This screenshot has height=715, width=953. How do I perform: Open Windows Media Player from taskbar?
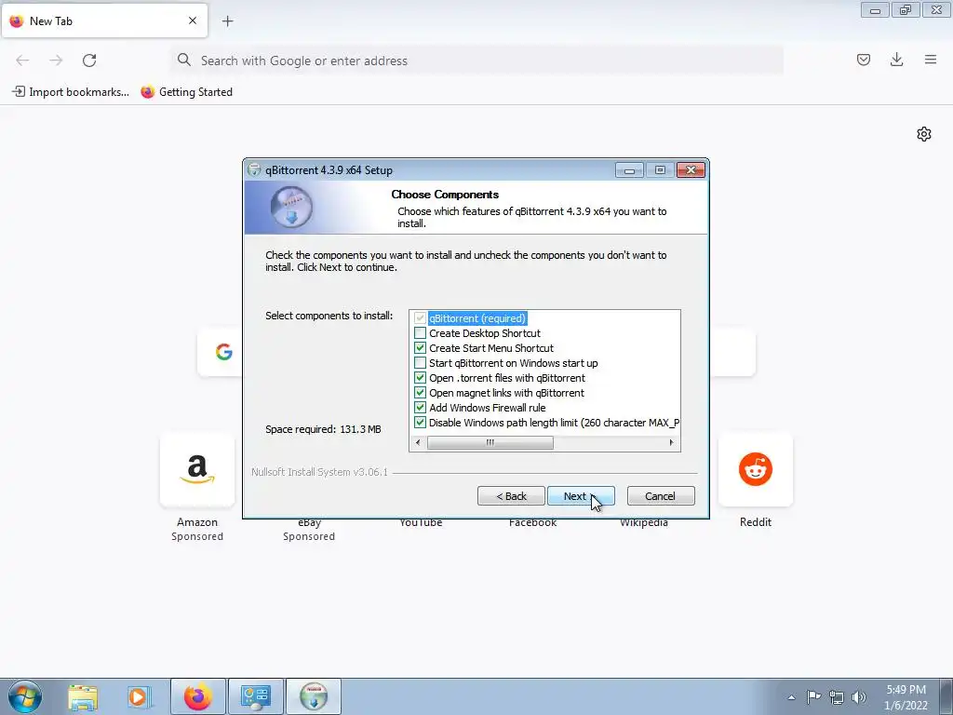[x=138, y=696]
